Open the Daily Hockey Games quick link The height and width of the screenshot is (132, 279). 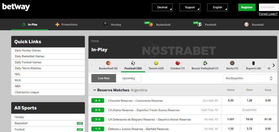48,50
